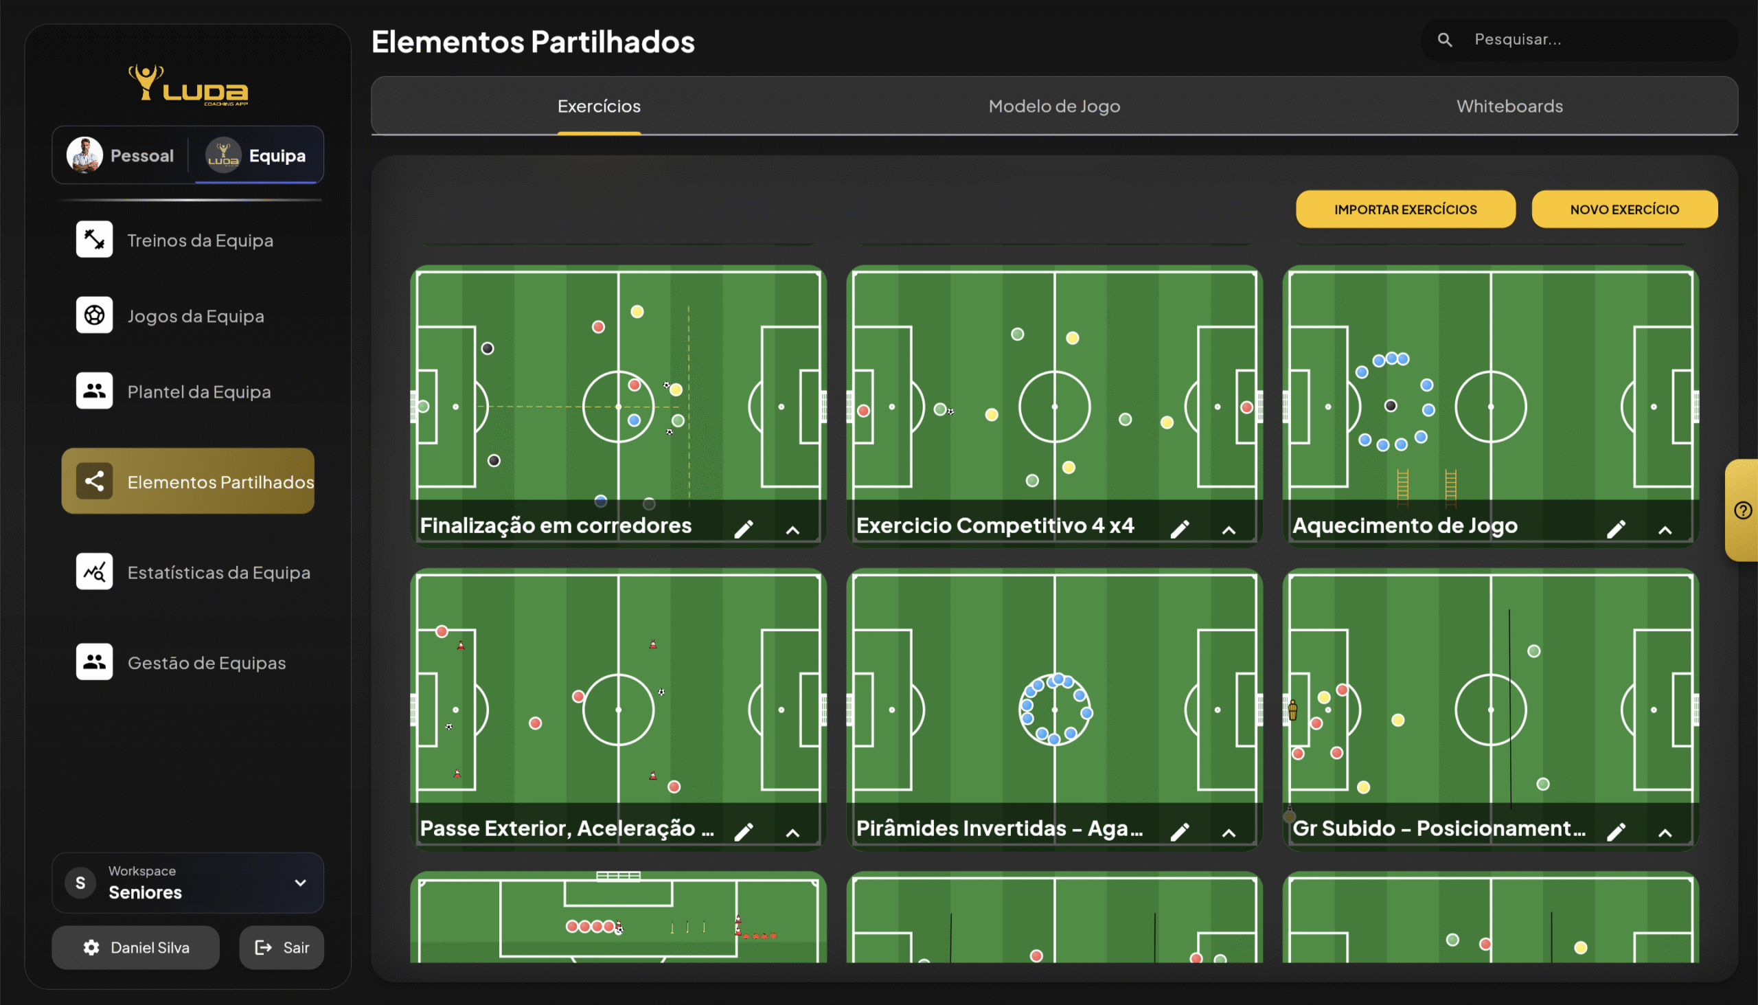
Task: Click the Importar Exercícios button
Action: 1406,209
